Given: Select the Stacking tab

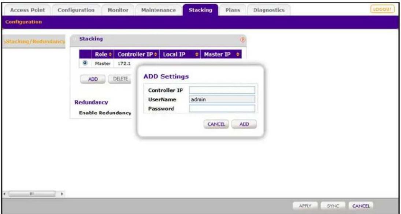Looking at the screenshot, I should 201,10.
